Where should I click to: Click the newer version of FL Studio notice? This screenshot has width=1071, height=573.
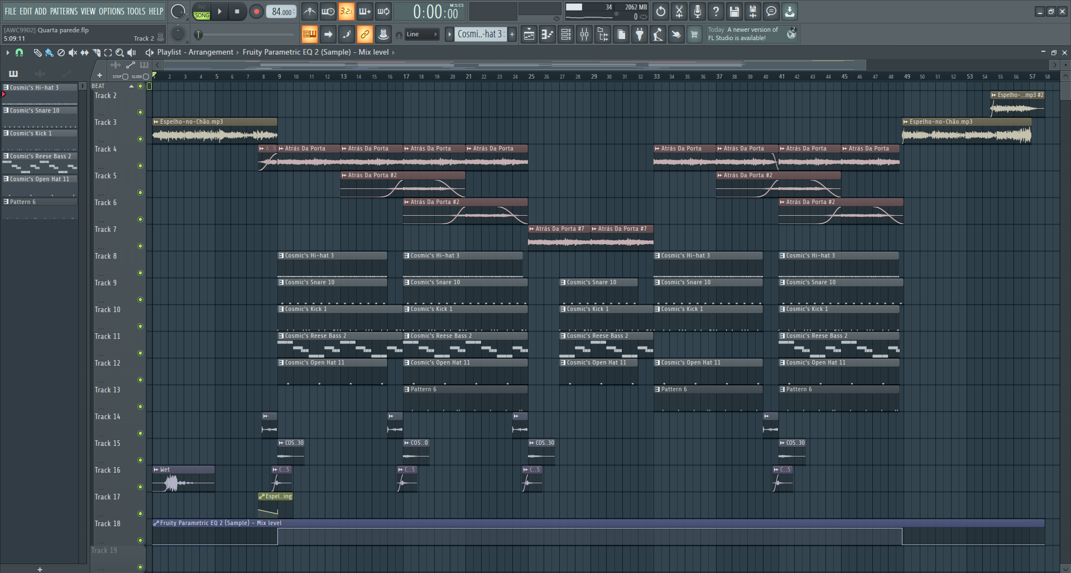pyautogui.click(x=751, y=34)
